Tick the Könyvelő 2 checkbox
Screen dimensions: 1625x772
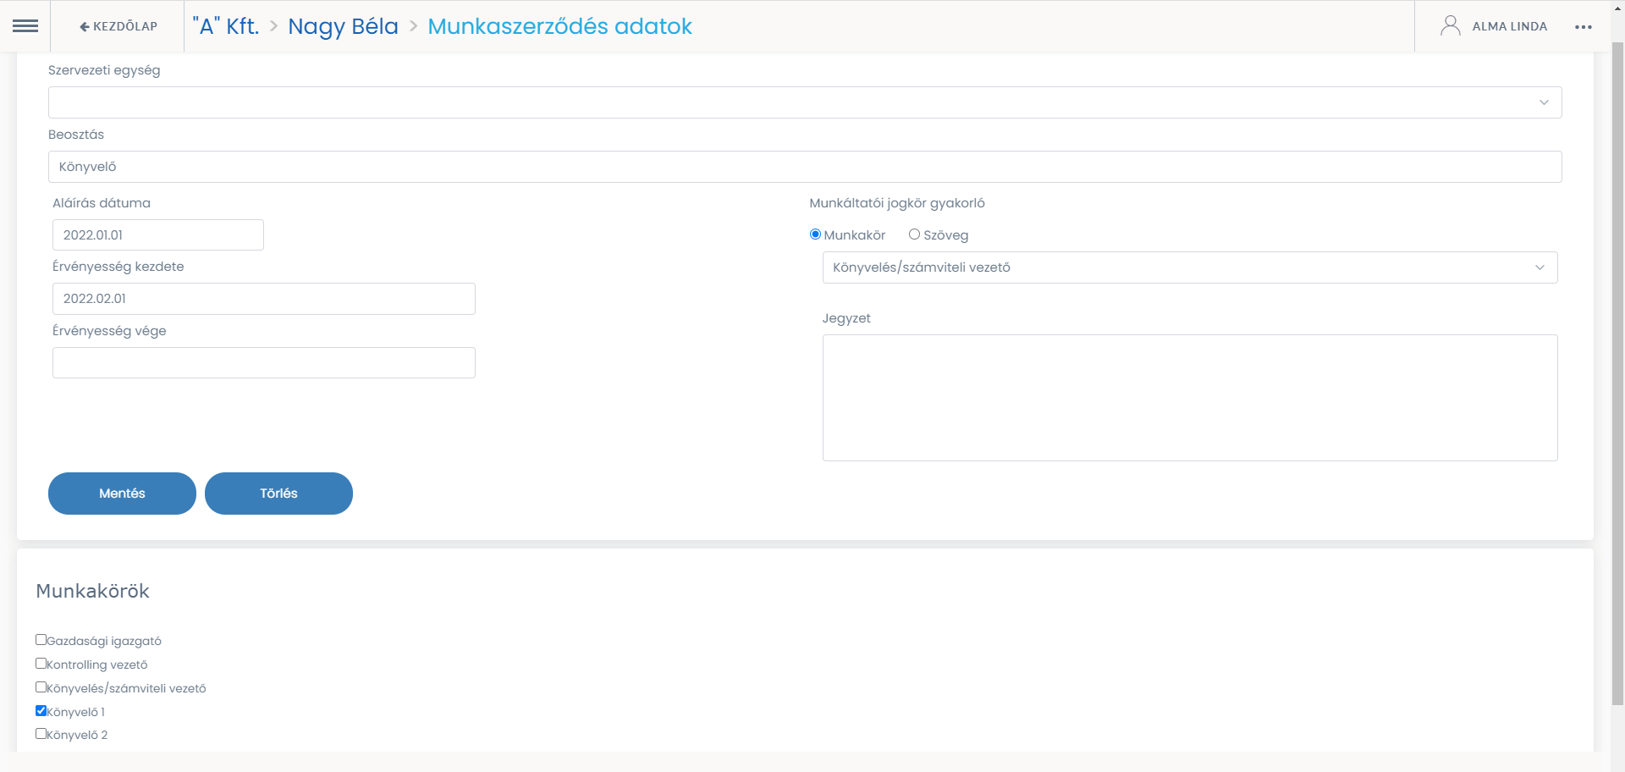41,734
